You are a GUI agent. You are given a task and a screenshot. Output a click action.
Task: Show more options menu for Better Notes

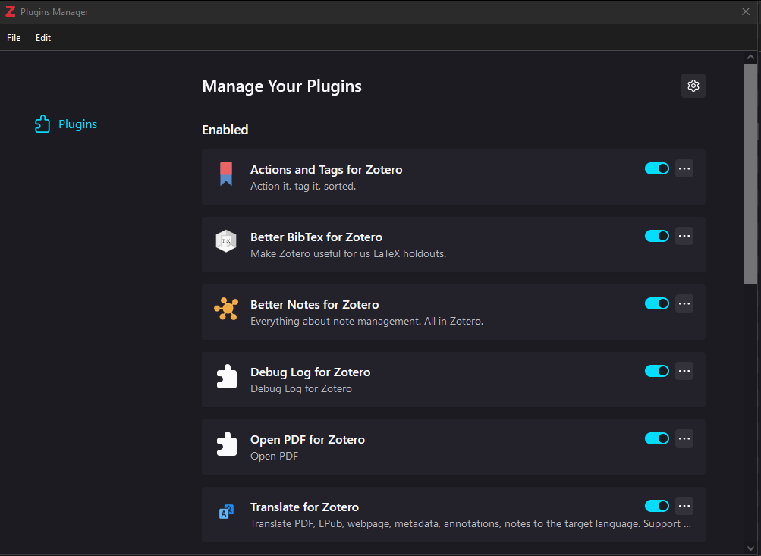coord(684,303)
